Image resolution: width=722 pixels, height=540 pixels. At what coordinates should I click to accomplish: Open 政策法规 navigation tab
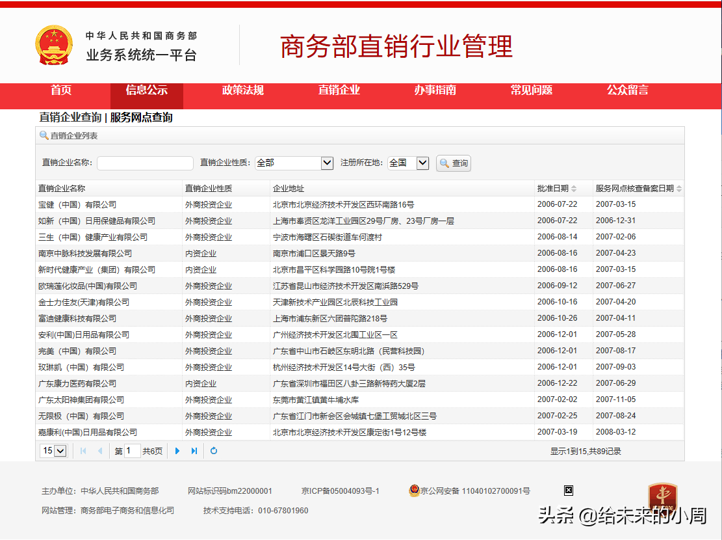click(x=242, y=90)
